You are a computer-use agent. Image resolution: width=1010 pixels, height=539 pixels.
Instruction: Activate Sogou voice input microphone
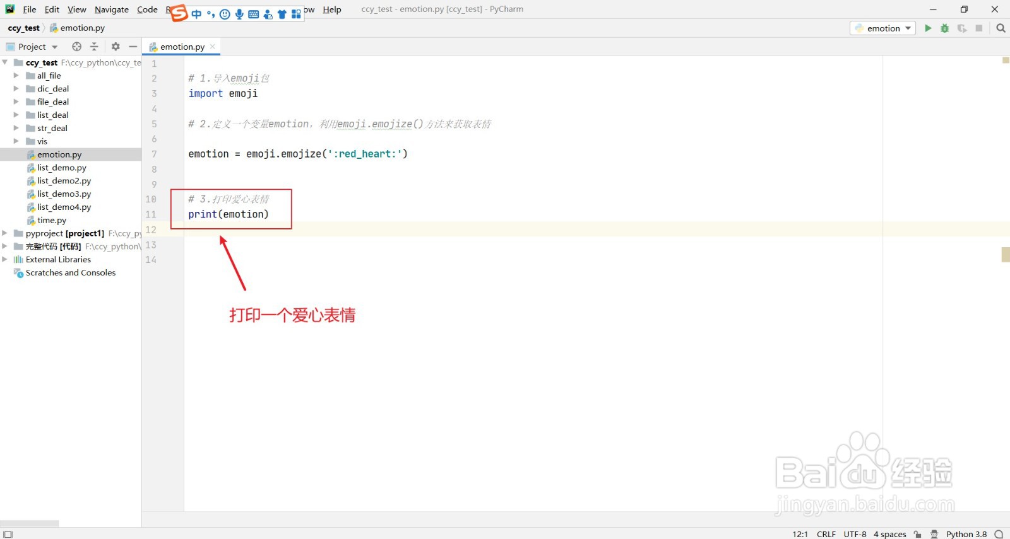tap(239, 14)
